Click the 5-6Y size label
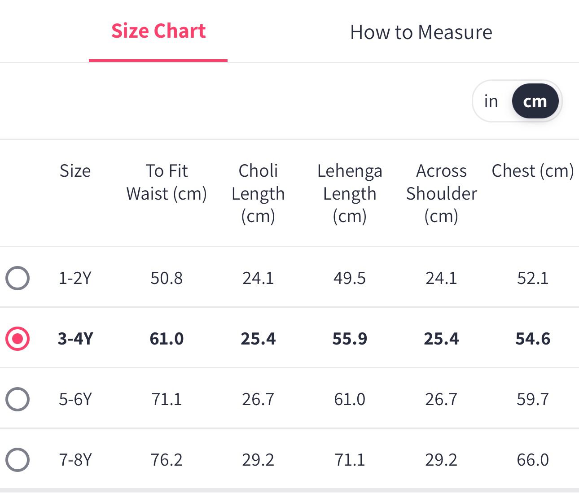The height and width of the screenshot is (493, 579). point(75,399)
